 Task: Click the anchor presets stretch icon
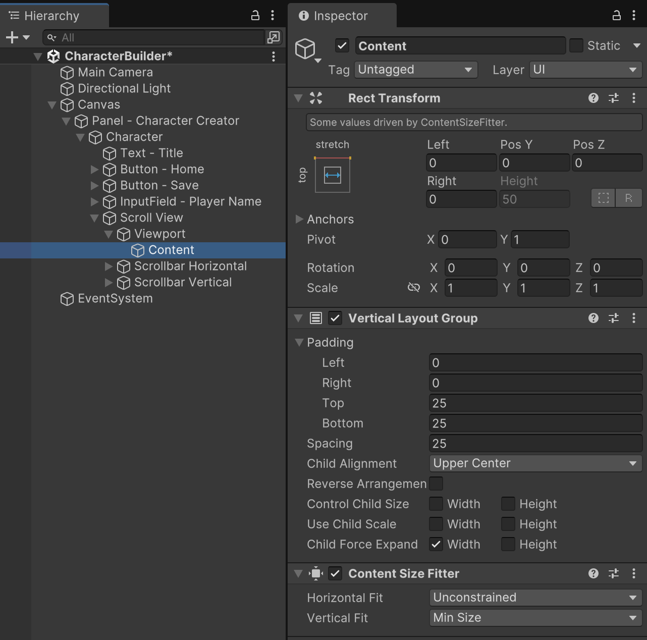tap(332, 175)
